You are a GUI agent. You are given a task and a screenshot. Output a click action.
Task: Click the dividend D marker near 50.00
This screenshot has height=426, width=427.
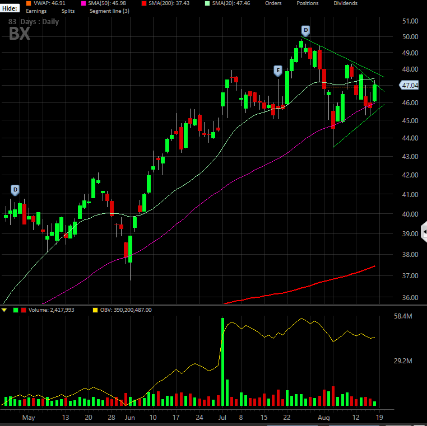coord(305,30)
